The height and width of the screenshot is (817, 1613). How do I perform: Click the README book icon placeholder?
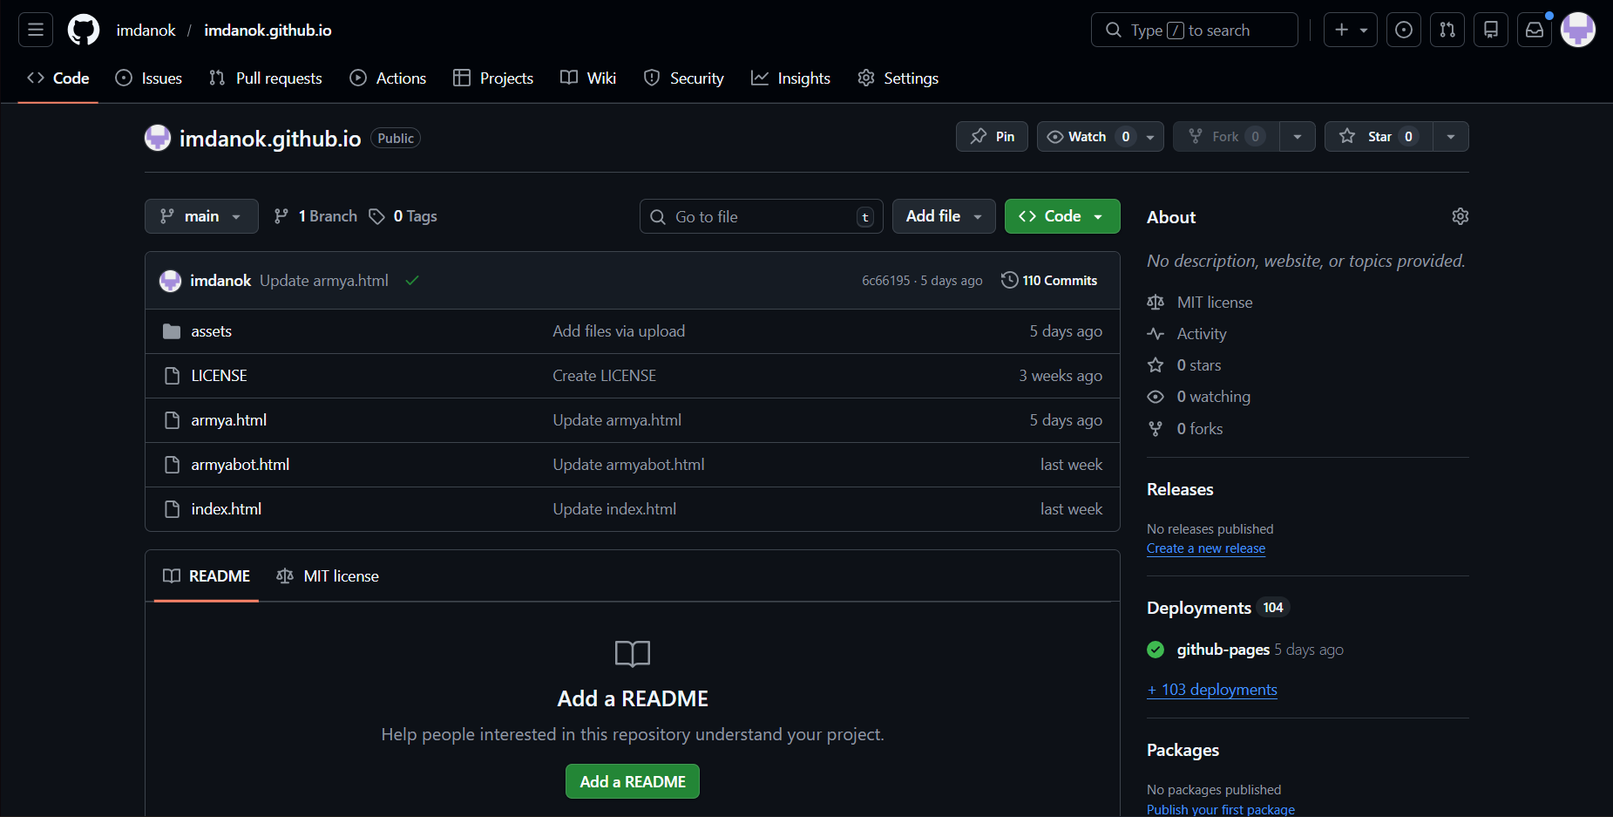tap(633, 653)
